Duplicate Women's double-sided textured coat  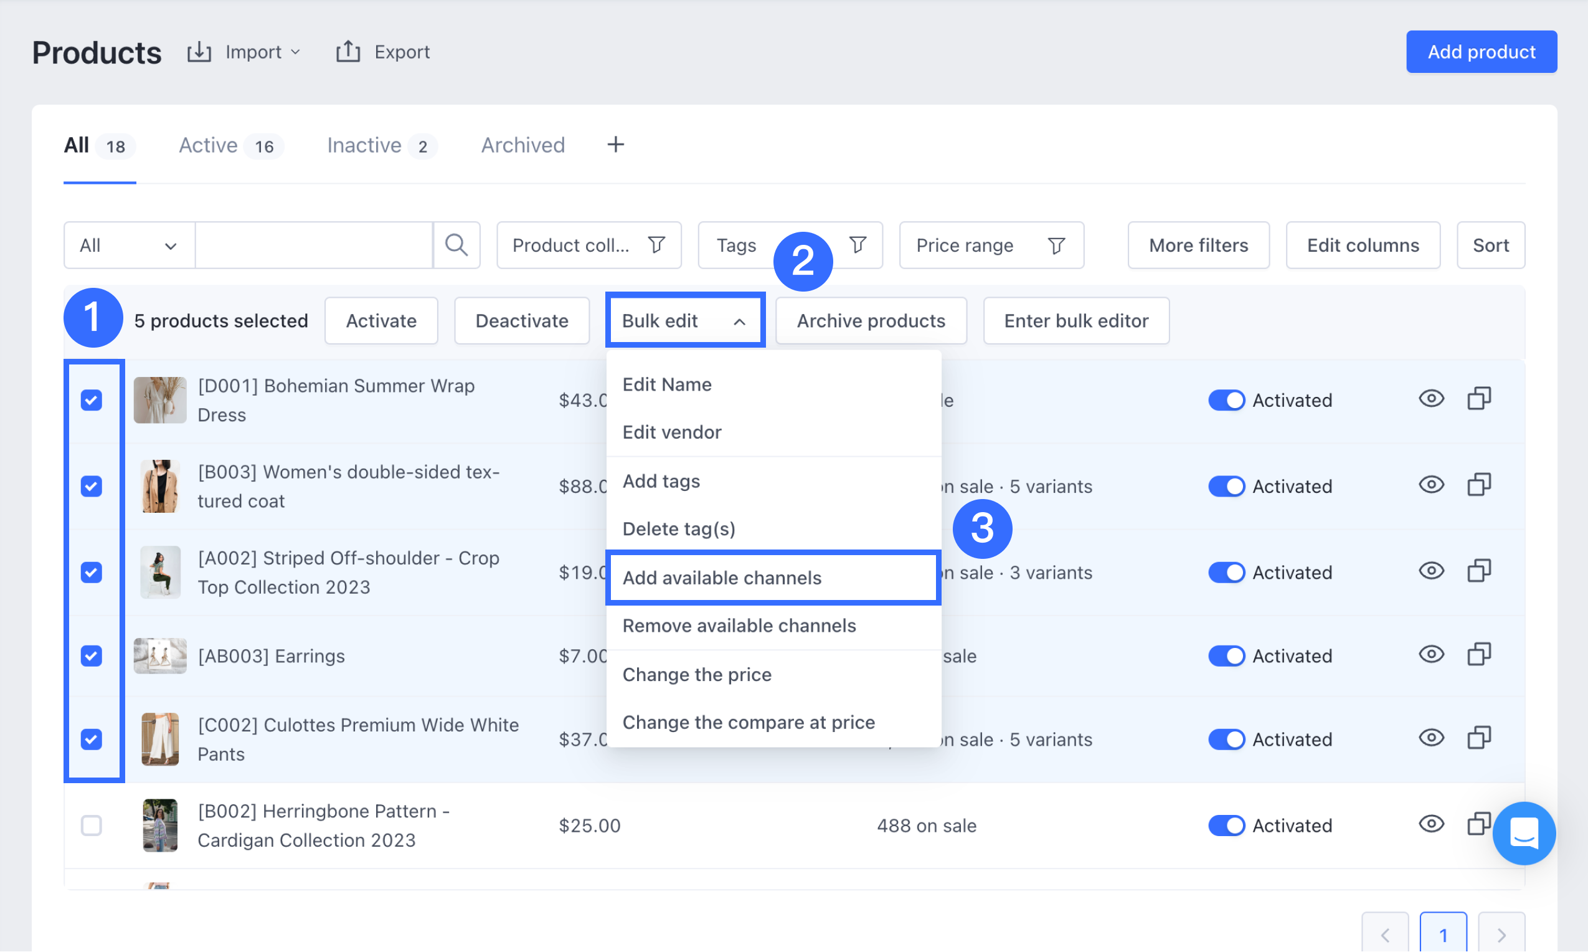(x=1478, y=485)
